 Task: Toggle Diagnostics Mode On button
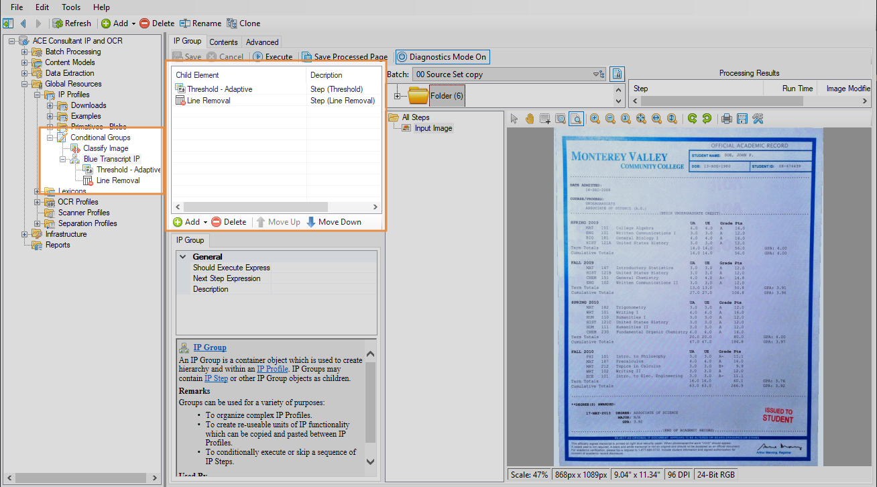click(442, 57)
